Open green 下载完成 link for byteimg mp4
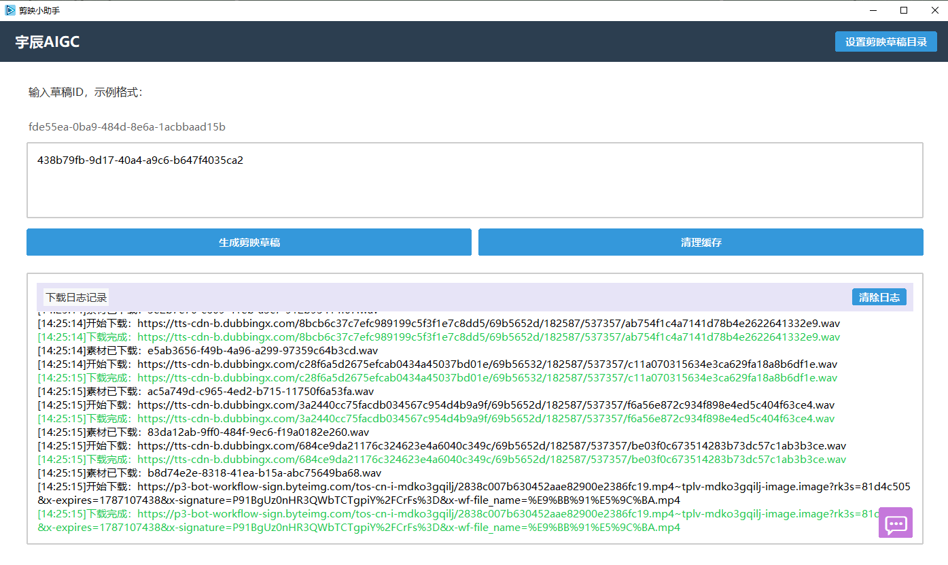This screenshot has height=565, width=948. click(x=449, y=514)
